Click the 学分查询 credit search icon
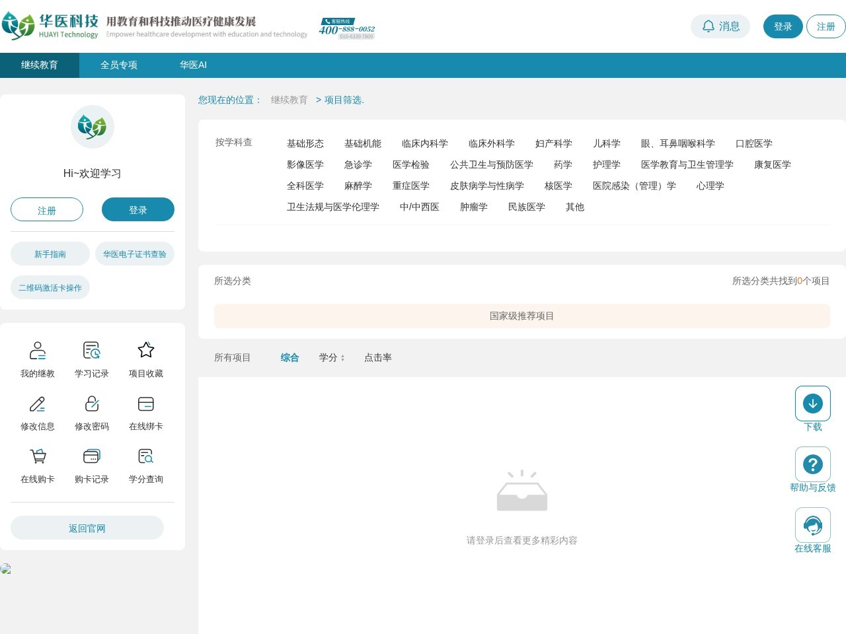Screen dimensions: 846x634 click(x=145, y=464)
